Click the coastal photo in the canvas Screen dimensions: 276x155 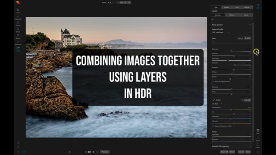(x=116, y=77)
